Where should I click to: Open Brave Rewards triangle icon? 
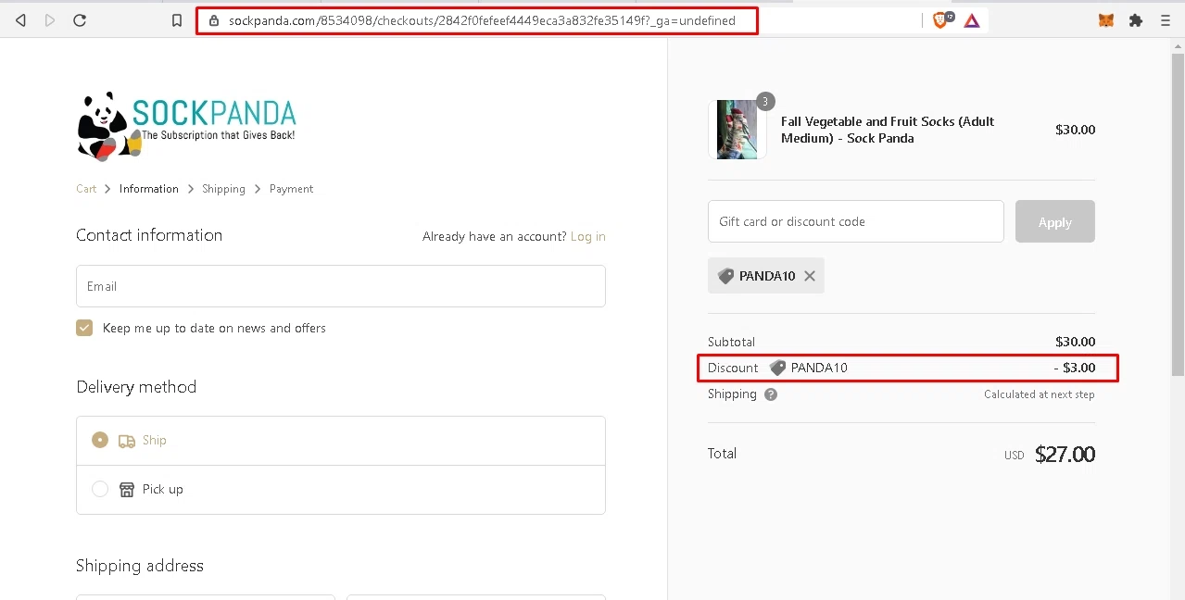click(972, 20)
